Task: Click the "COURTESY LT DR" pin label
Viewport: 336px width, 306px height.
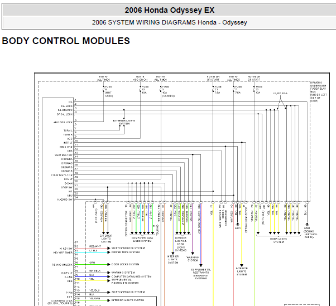Action: (x=62, y=175)
